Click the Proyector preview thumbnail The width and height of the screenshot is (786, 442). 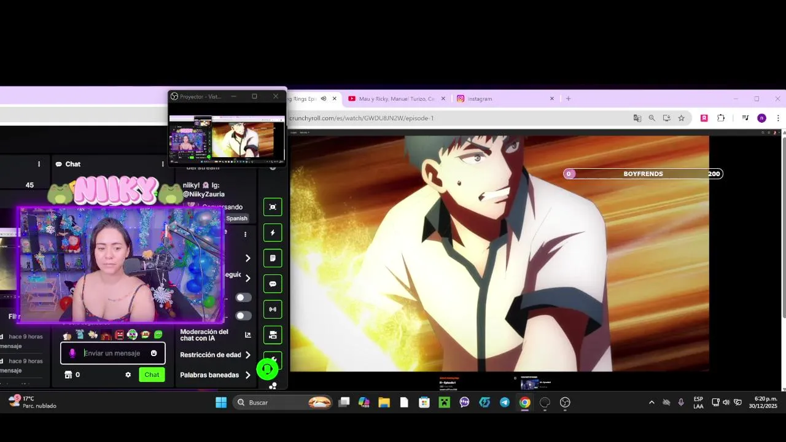pos(227,139)
